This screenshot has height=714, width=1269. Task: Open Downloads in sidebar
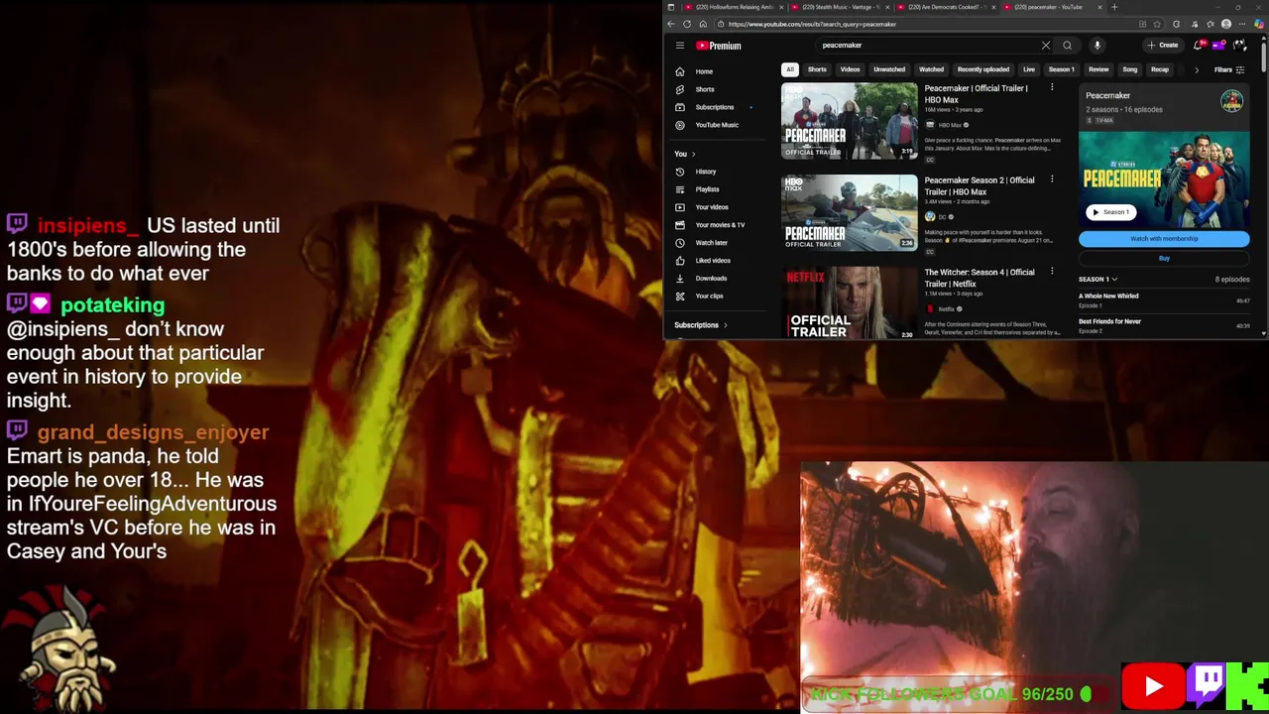(711, 279)
